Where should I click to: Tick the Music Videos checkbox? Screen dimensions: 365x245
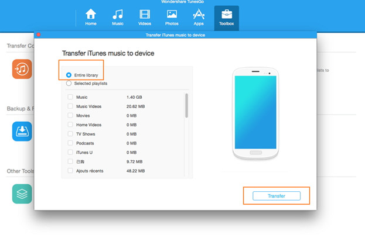click(70, 106)
